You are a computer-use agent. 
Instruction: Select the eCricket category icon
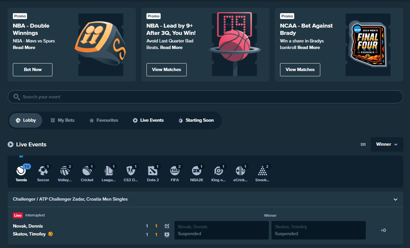[240, 171]
